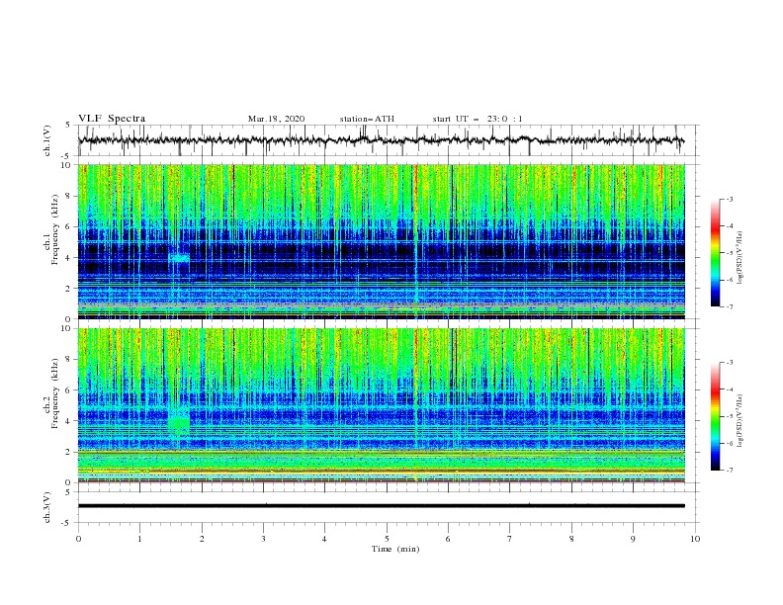Select the "start UT = 23:0 :1" text
The image size is (783, 605).
coord(478,119)
